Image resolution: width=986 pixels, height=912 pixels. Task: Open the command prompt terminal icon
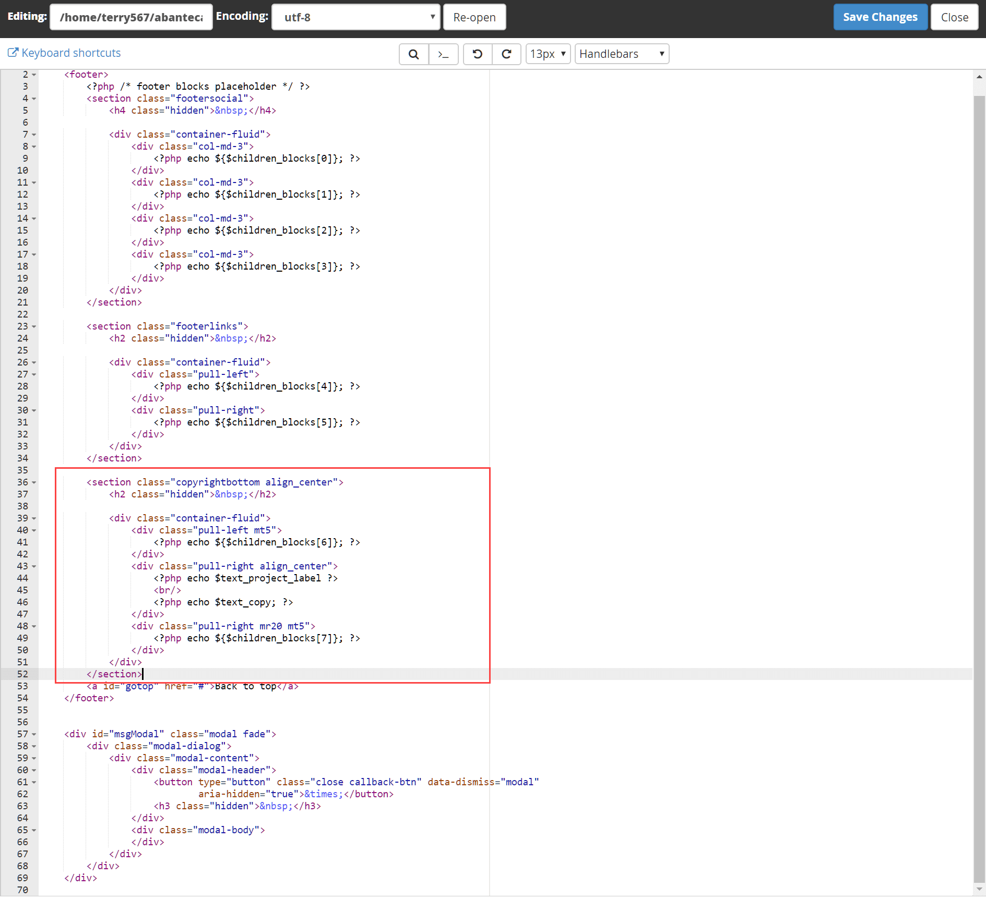point(443,54)
